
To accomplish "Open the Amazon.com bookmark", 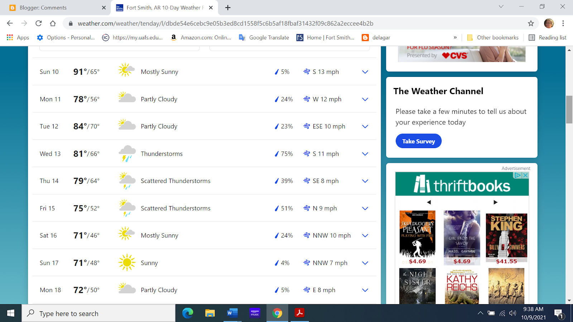I will click(201, 38).
